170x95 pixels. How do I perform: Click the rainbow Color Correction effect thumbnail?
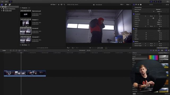click(x=153, y=58)
